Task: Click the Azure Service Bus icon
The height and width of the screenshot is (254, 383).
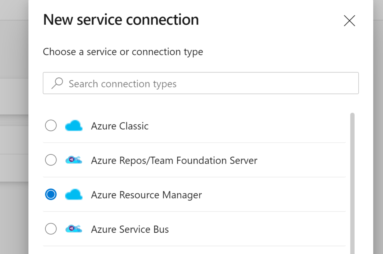Action: pos(74,229)
